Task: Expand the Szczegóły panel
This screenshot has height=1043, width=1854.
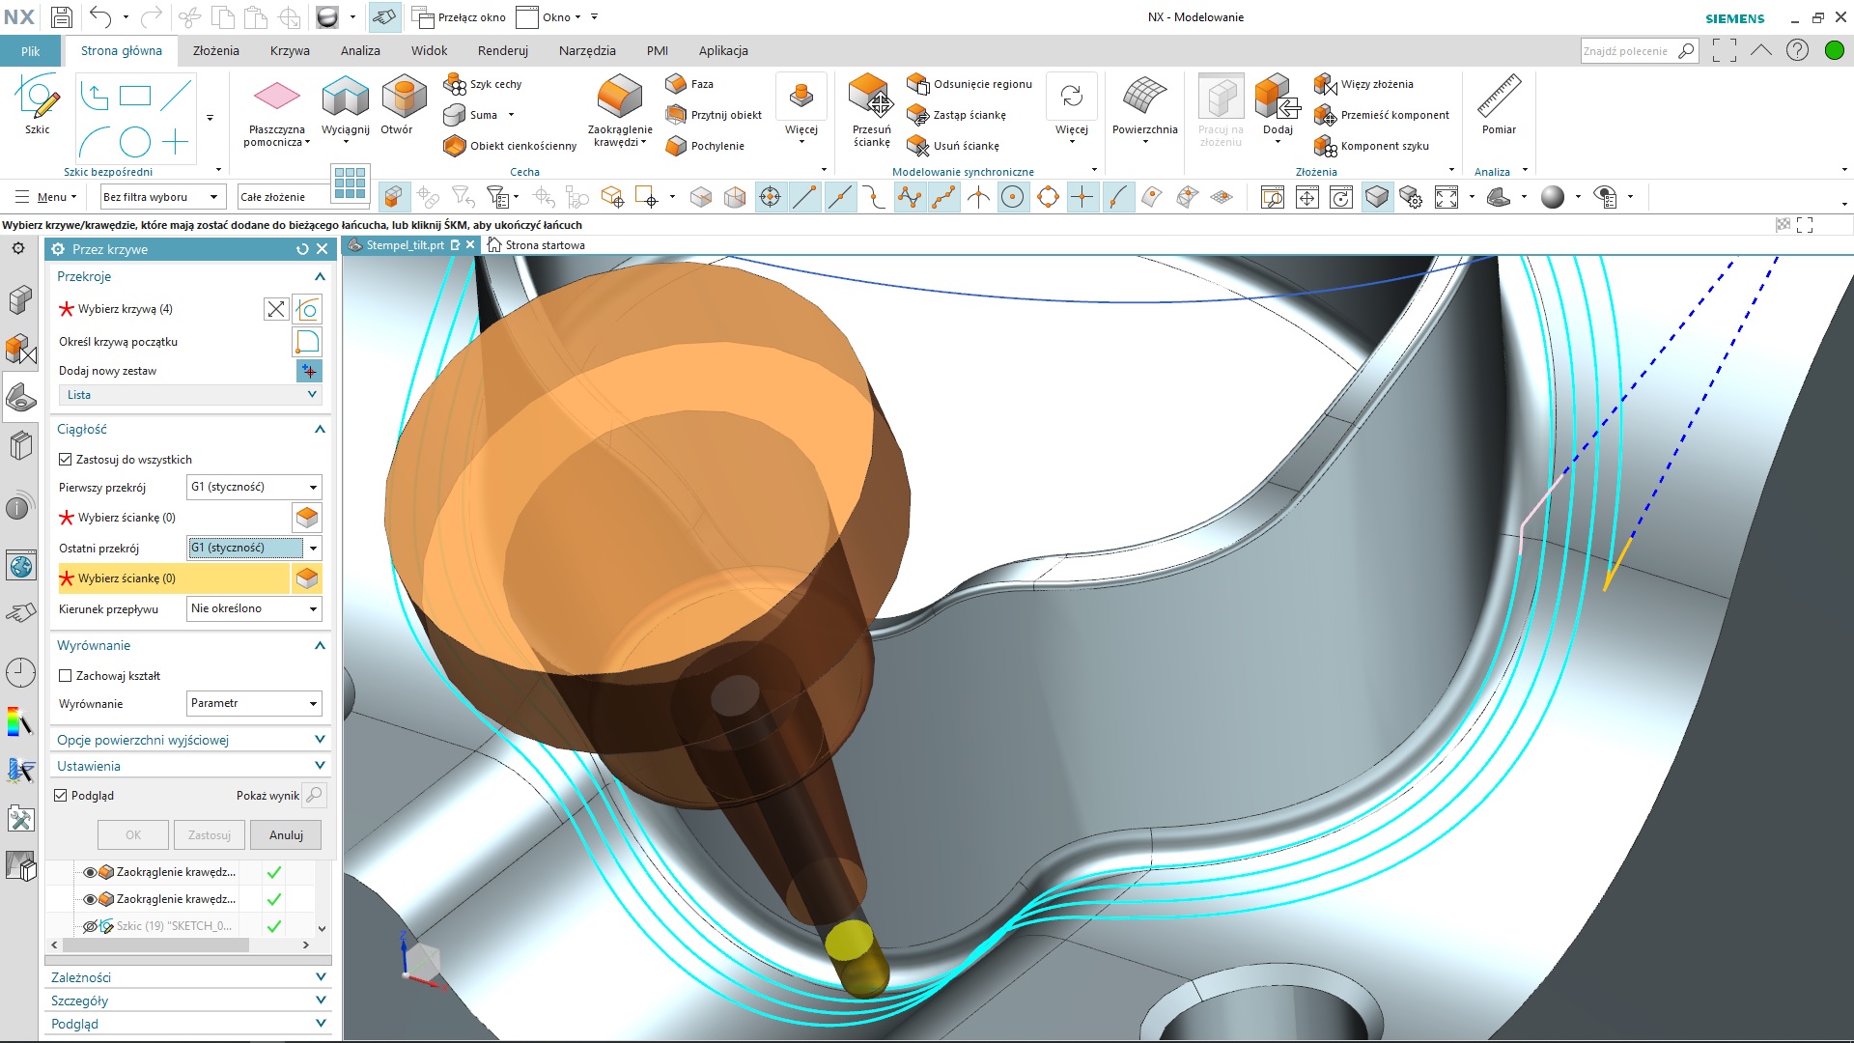Action: click(188, 1001)
